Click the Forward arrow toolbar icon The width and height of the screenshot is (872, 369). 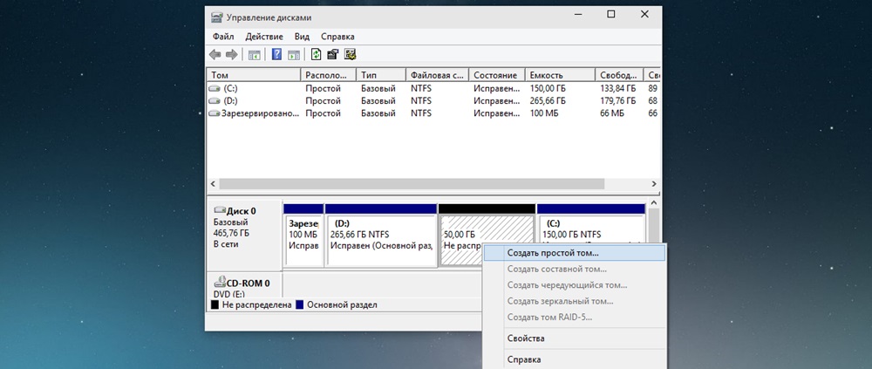232,55
